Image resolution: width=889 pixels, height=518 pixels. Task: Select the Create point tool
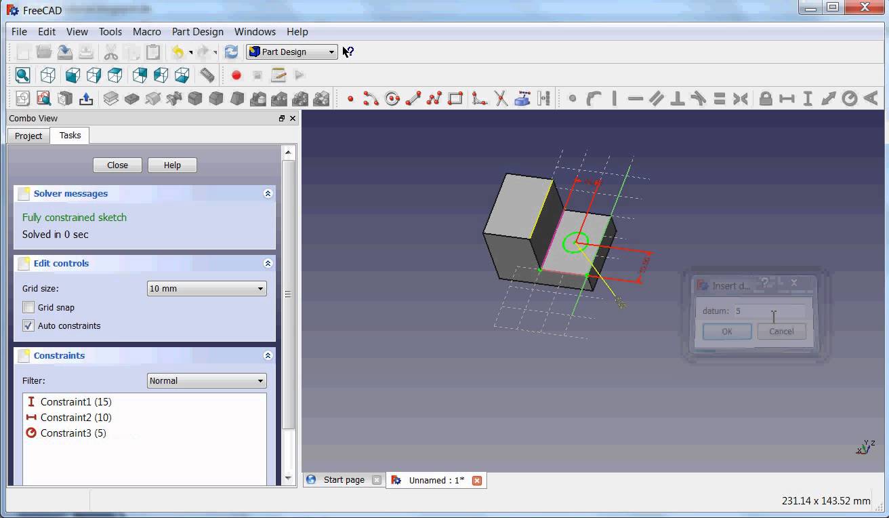350,98
